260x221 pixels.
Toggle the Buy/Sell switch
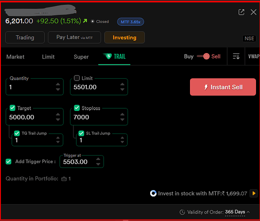203,56
